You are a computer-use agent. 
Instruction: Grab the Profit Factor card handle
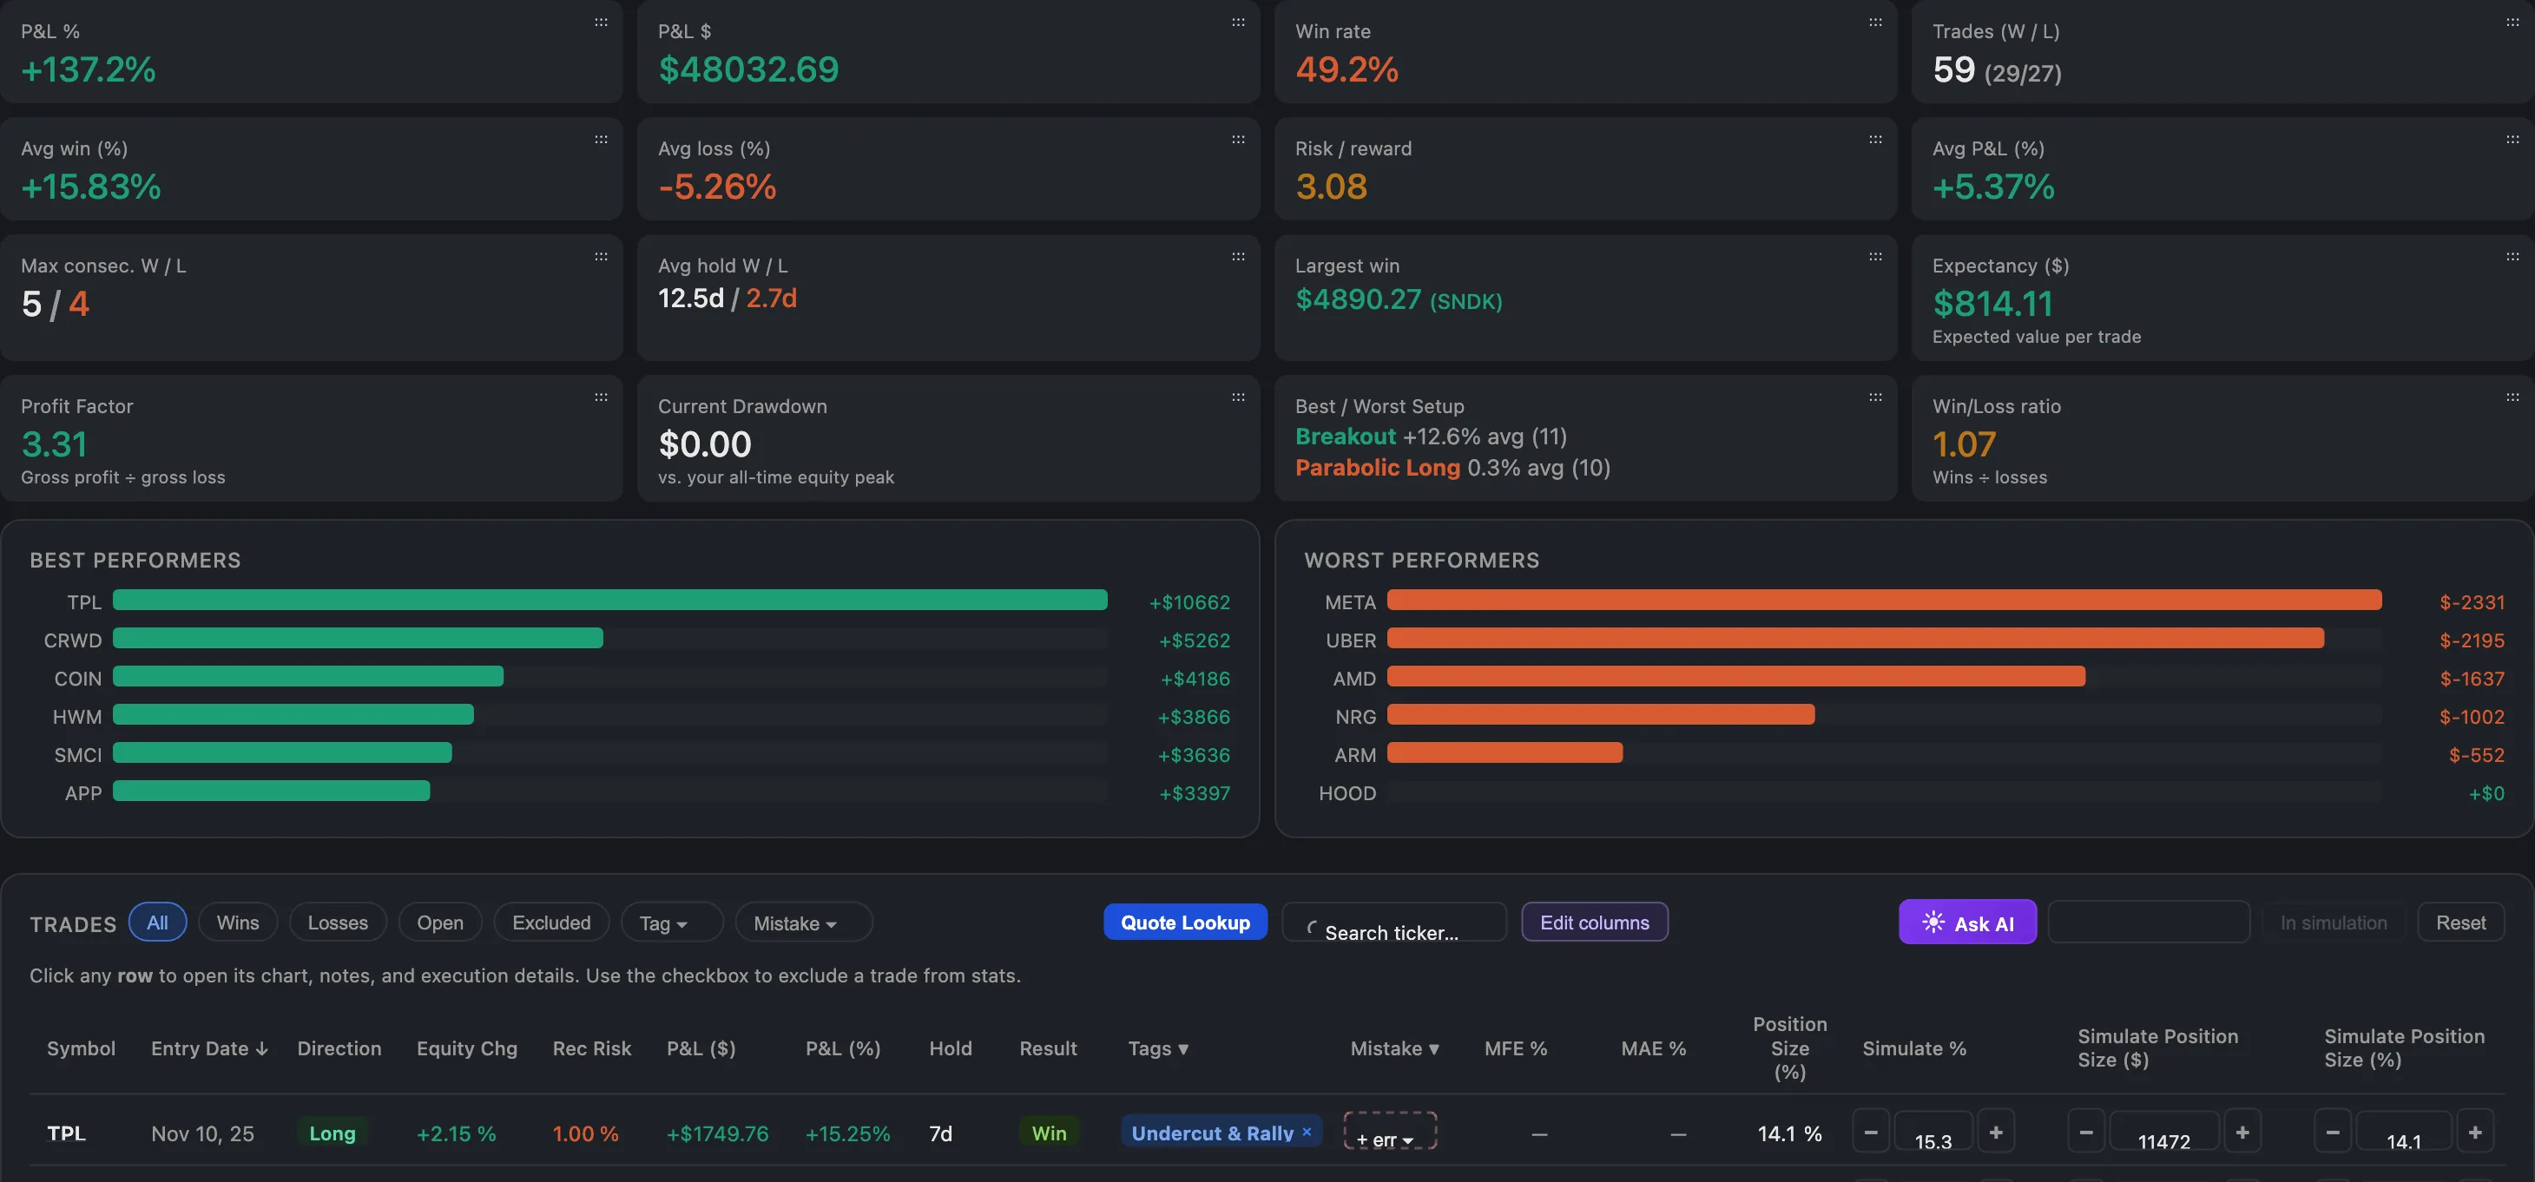(600, 397)
